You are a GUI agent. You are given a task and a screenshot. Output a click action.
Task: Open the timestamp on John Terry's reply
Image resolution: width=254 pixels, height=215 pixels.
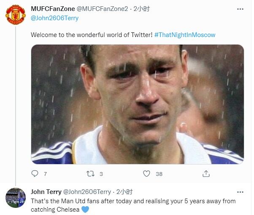122,191
